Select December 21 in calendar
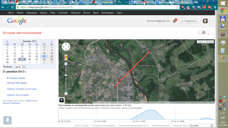228x128 pixels. coord(44,56)
